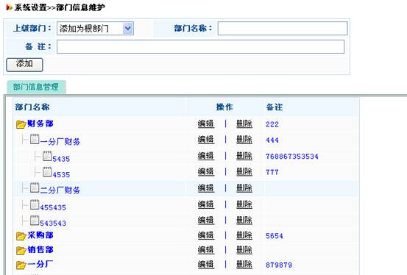Click the 一分厂 folder icon
The width and height of the screenshot is (407, 275).
point(21,265)
